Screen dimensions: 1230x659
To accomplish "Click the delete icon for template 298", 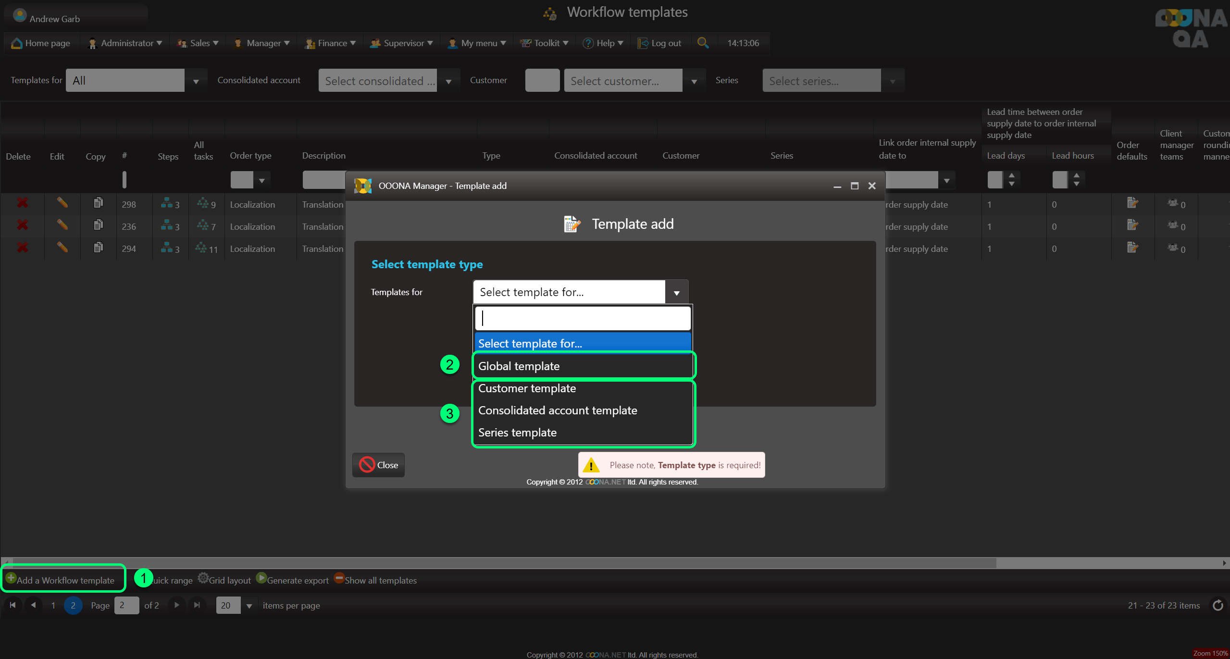I will point(22,203).
